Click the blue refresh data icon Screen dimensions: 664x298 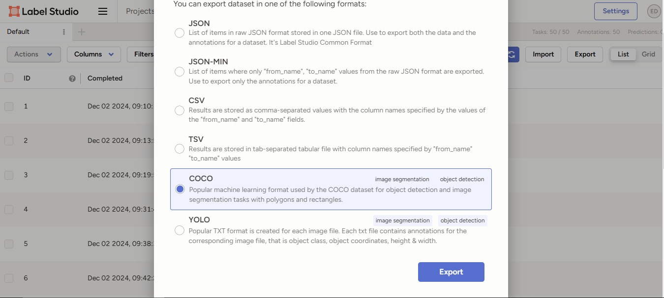[x=512, y=54]
